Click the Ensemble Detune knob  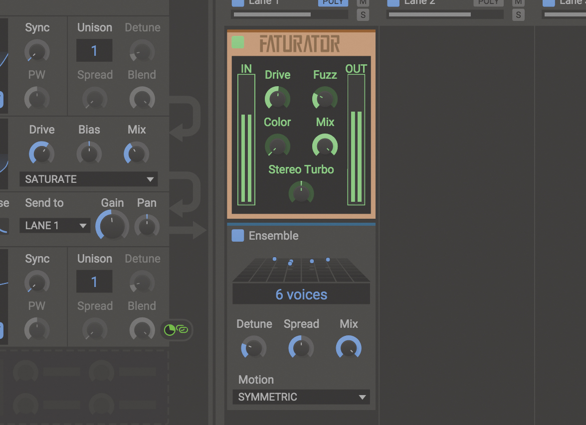pos(254,348)
